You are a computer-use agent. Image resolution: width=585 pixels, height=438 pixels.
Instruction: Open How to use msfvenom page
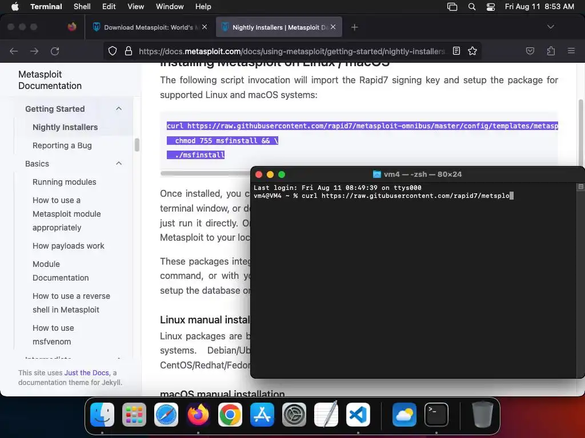click(53, 335)
